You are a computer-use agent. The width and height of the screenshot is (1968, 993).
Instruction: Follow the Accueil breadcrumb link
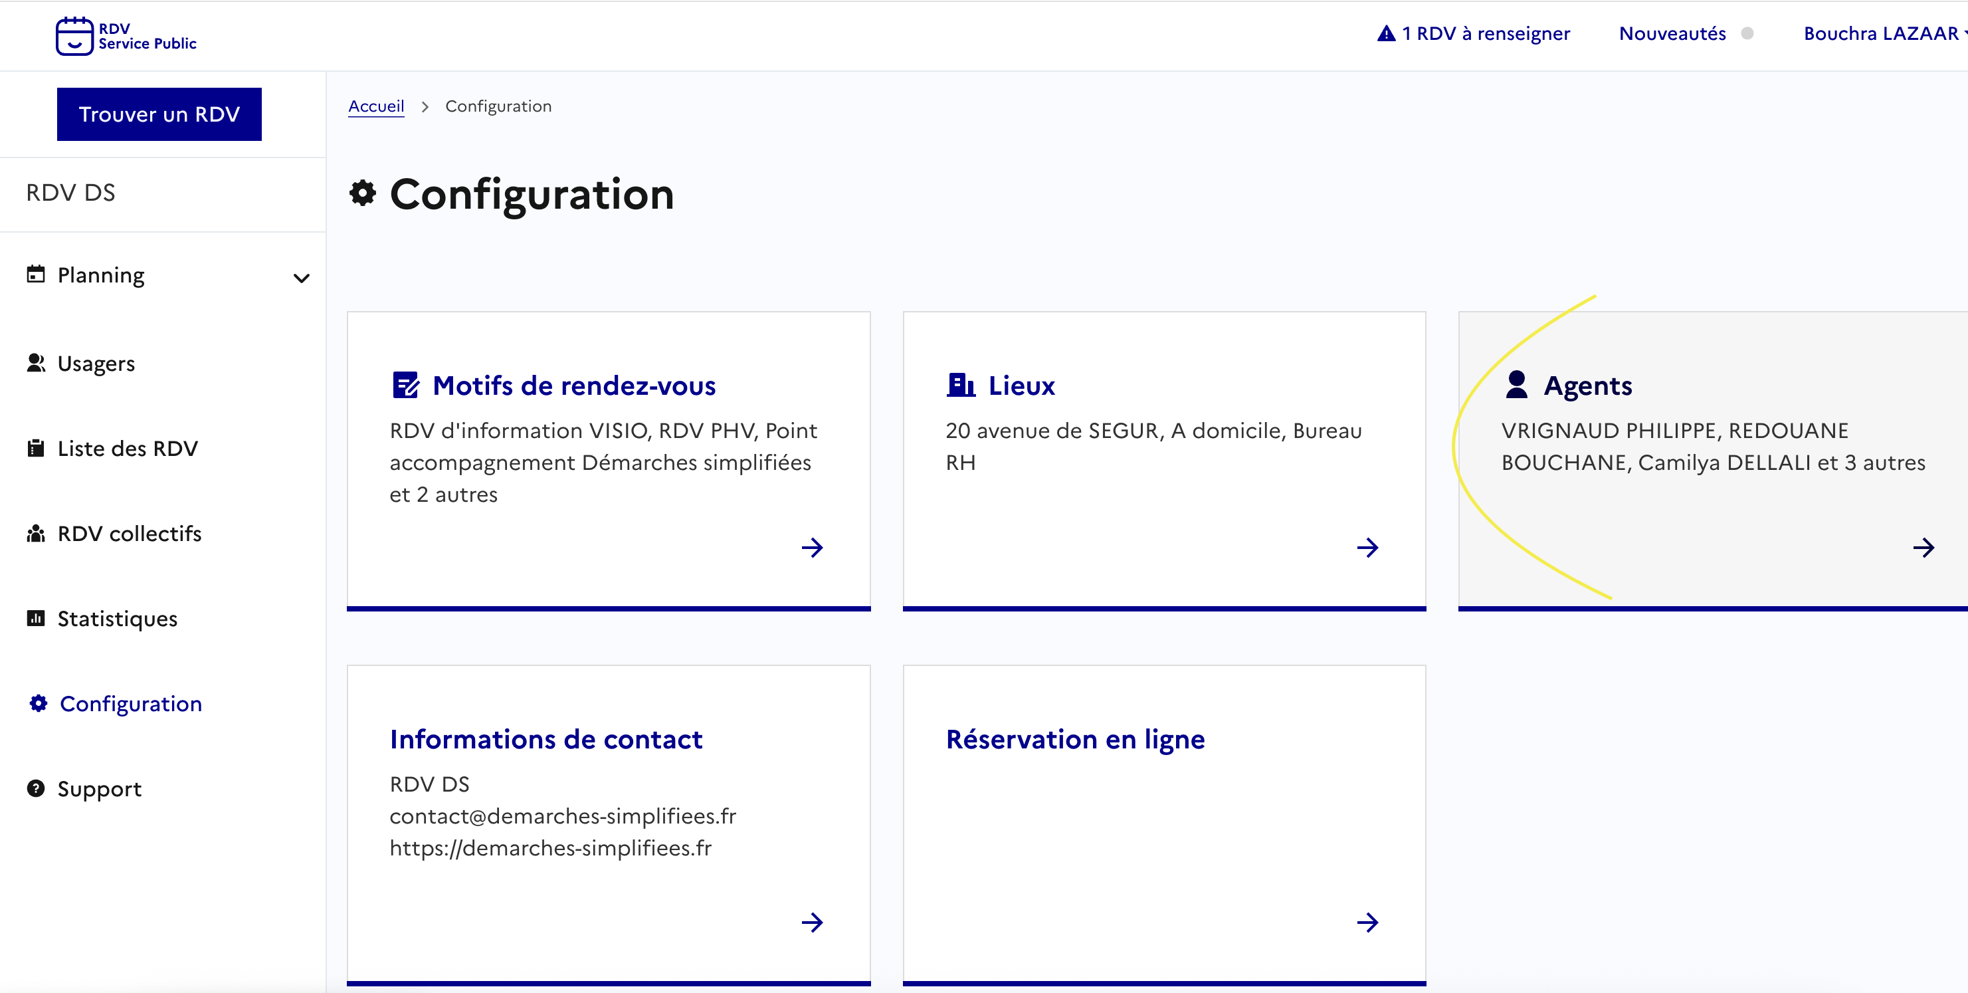click(376, 106)
